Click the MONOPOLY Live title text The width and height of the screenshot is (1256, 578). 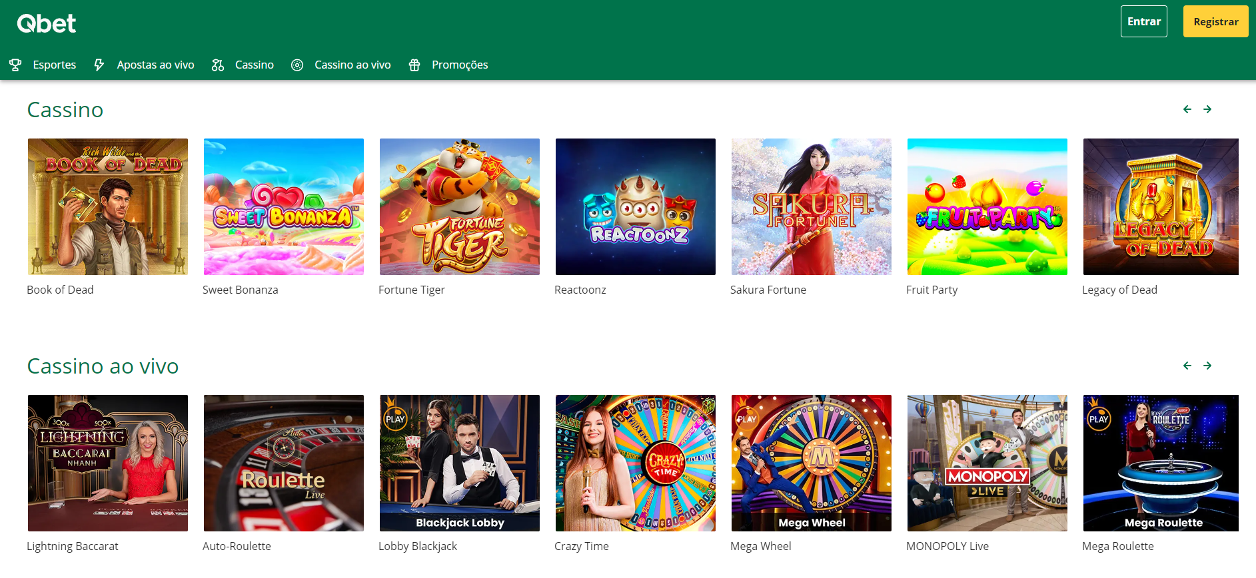(x=947, y=546)
